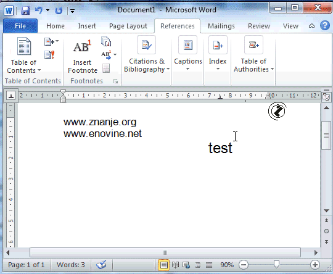Click the horizontal scrollbar right arrow
This screenshot has width=333, height=274.
[316, 253]
